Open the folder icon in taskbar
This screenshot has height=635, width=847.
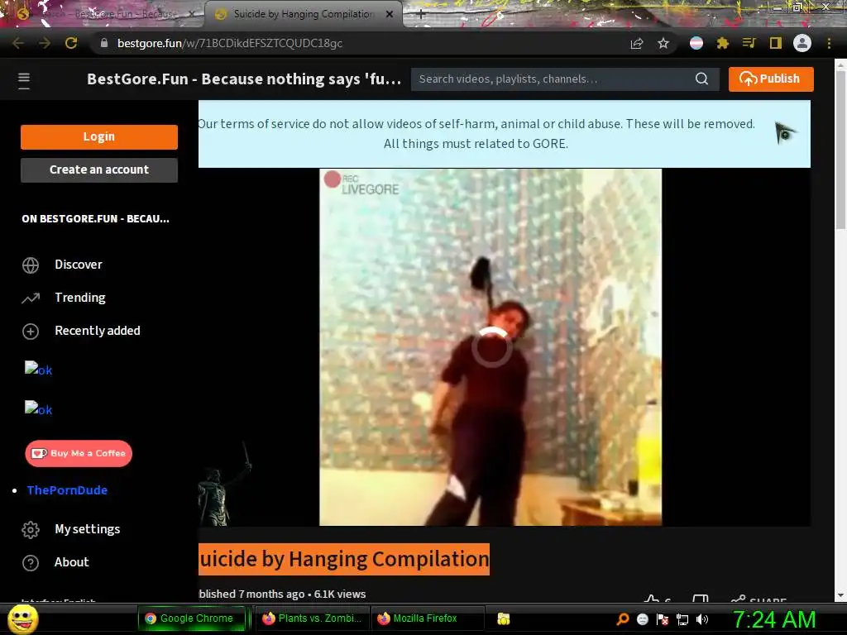point(504,619)
